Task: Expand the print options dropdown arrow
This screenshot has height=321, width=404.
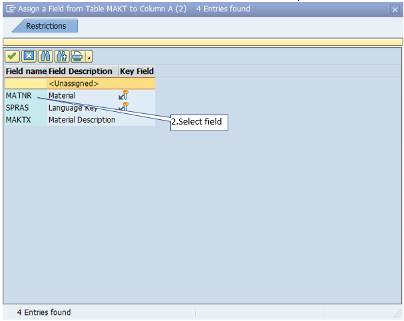Action: [x=89, y=56]
